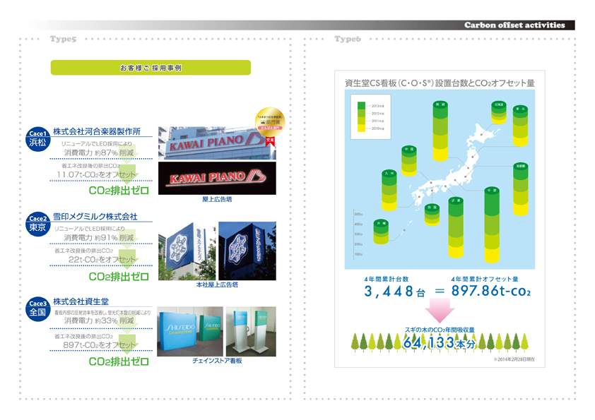Click the '4年間累計オフセット量' label
595x420 pixels.
point(485,279)
